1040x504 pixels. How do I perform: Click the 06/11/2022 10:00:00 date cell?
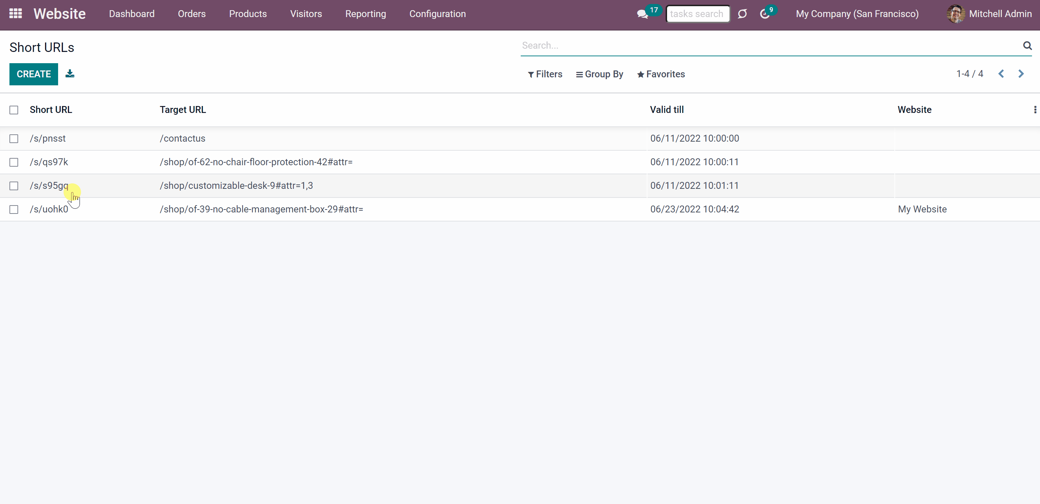(x=694, y=138)
